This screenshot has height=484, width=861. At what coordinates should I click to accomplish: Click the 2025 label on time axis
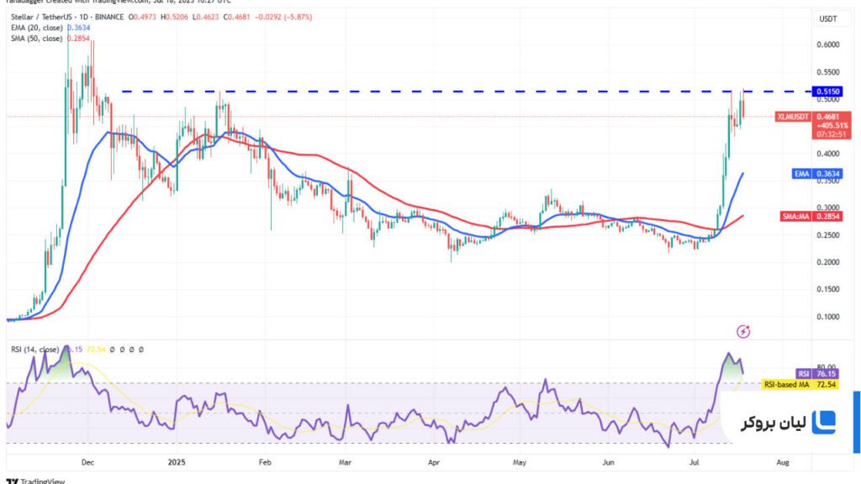[177, 463]
